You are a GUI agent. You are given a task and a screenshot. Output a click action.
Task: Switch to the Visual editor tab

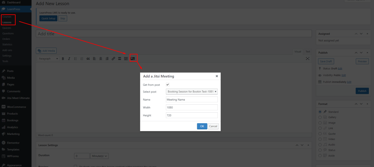pos(298,52)
